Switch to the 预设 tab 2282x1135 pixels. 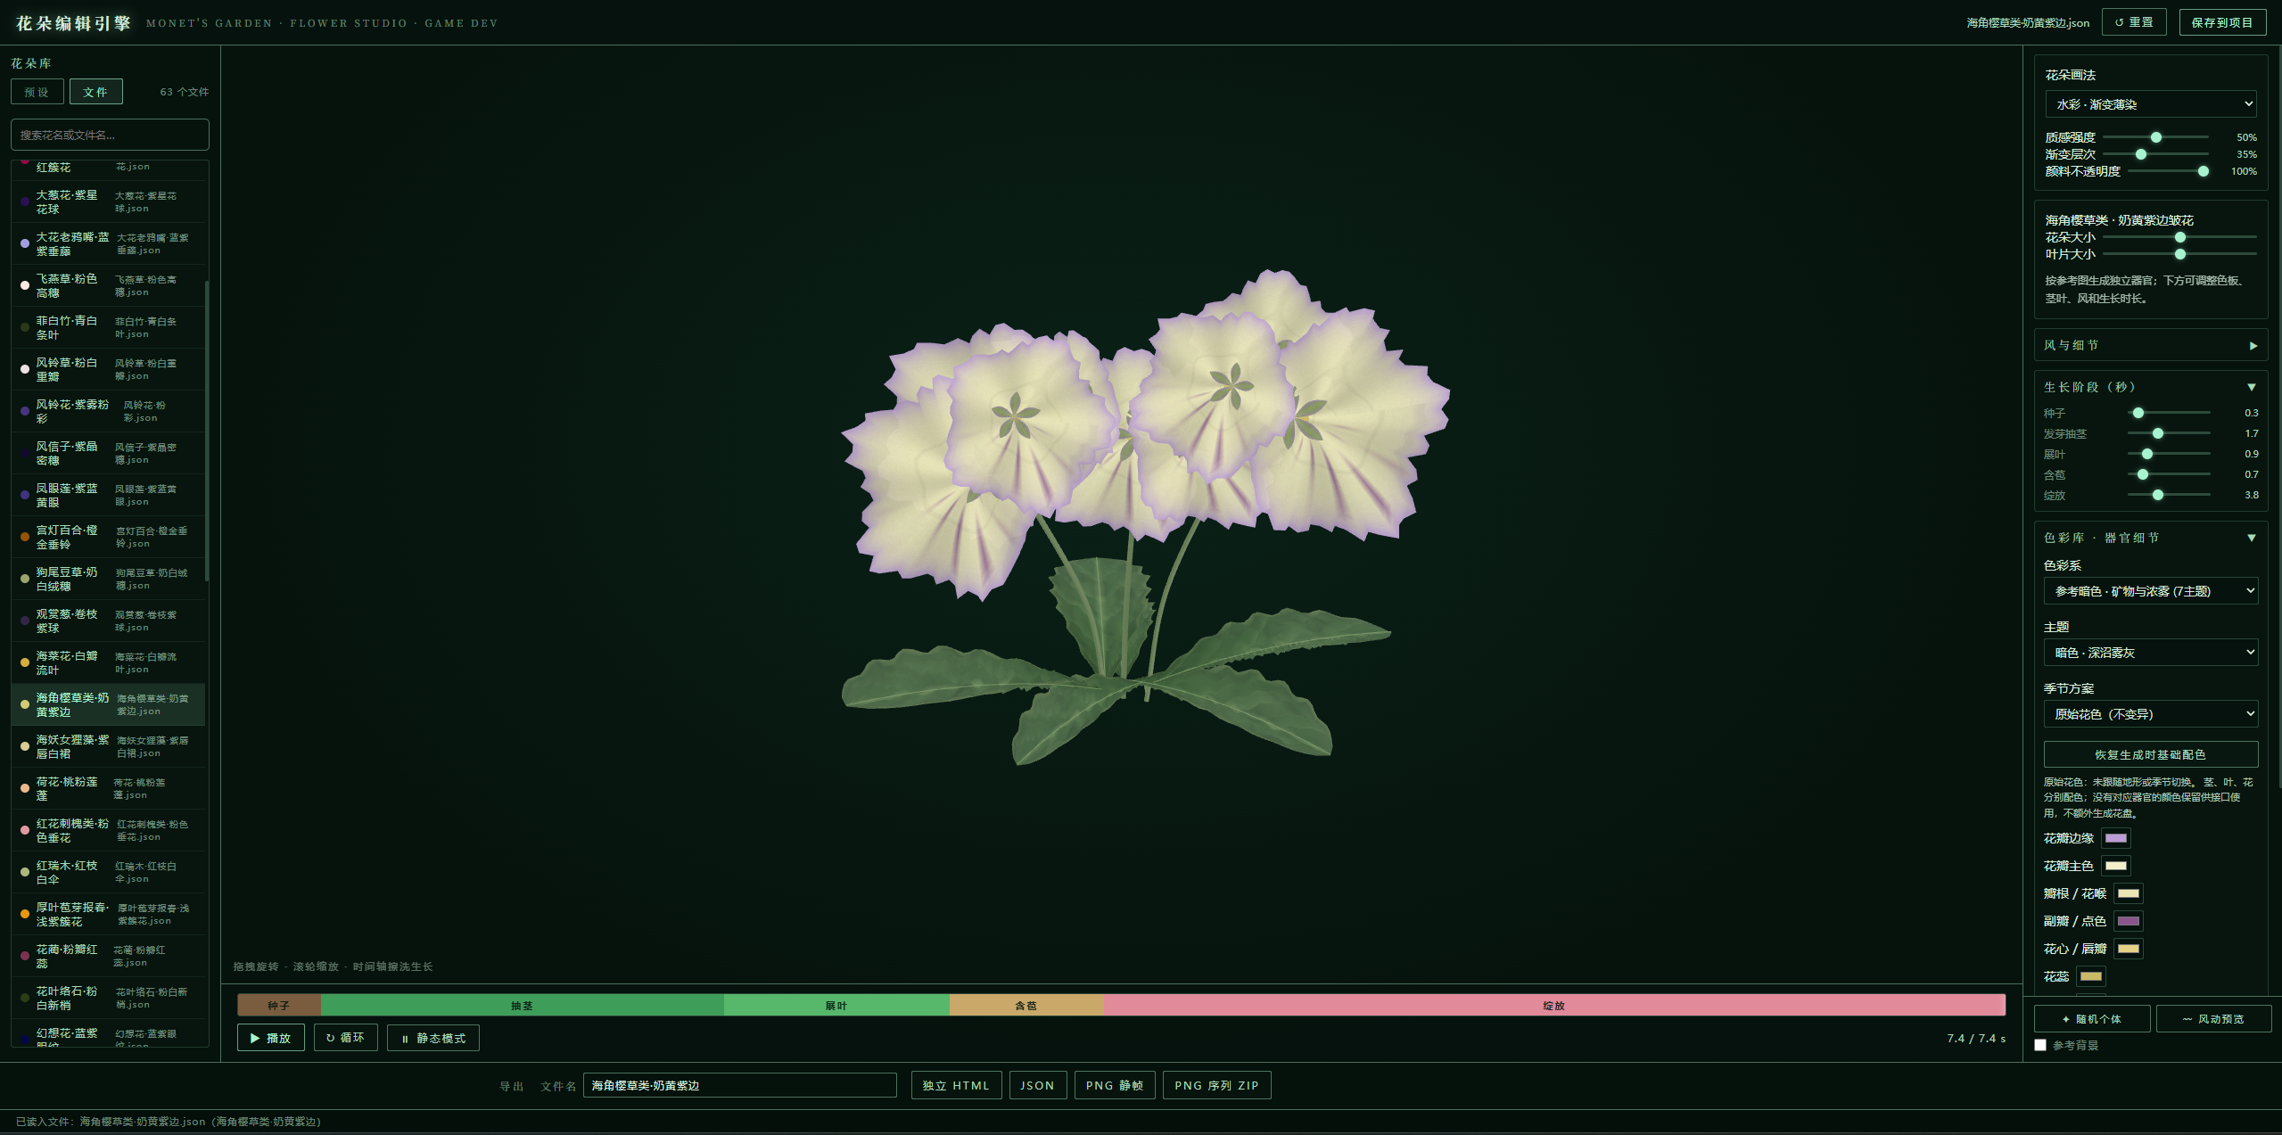(x=37, y=92)
